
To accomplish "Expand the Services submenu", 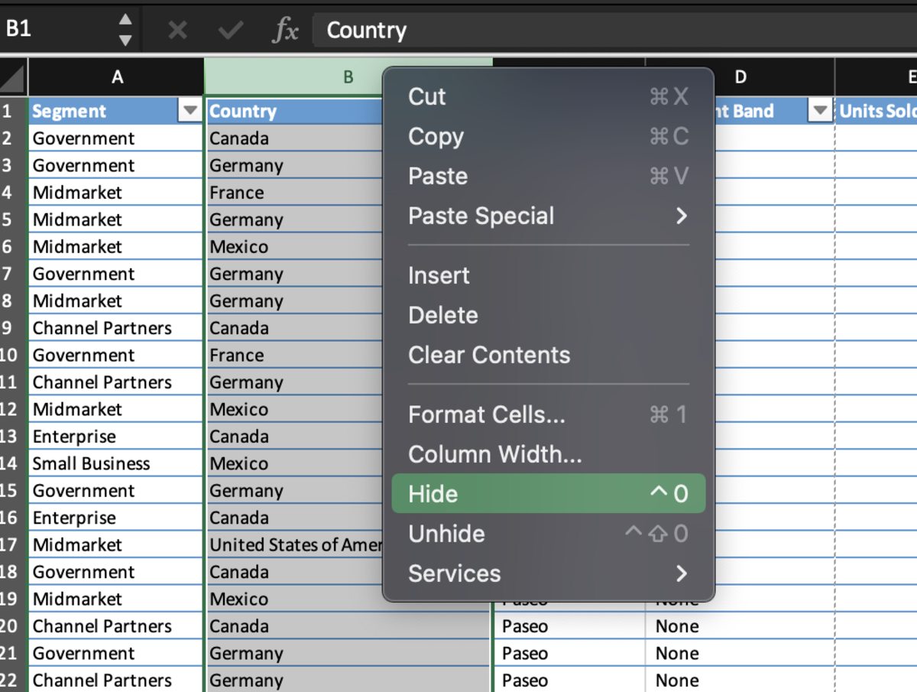I will click(455, 573).
